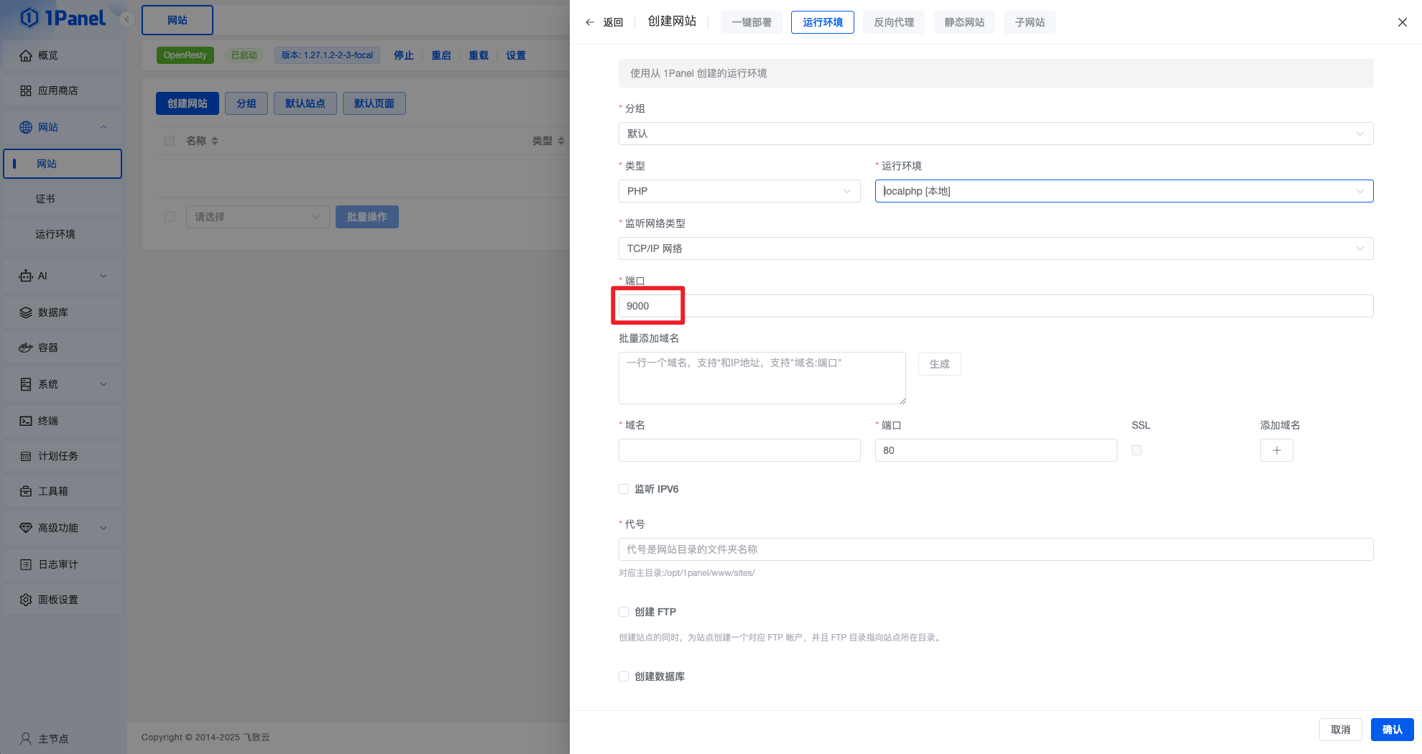Click the 工具箱 toolbox icon in sidebar
Screen dimensions: 1422x754
point(26,491)
